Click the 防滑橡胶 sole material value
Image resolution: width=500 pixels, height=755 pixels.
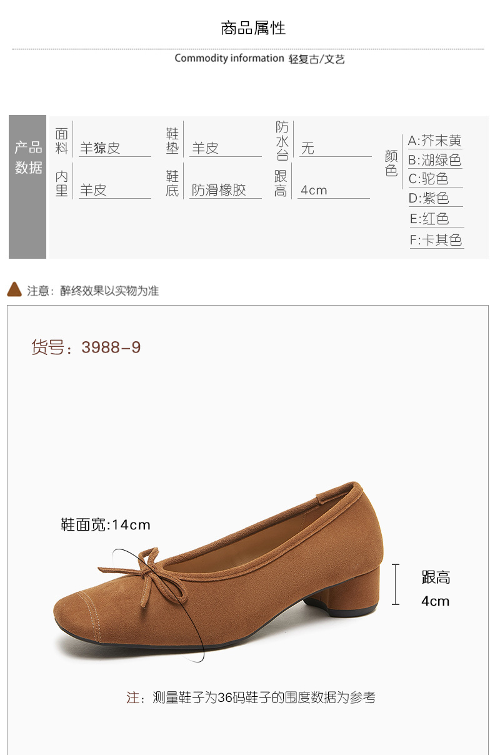[x=219, y=190]
